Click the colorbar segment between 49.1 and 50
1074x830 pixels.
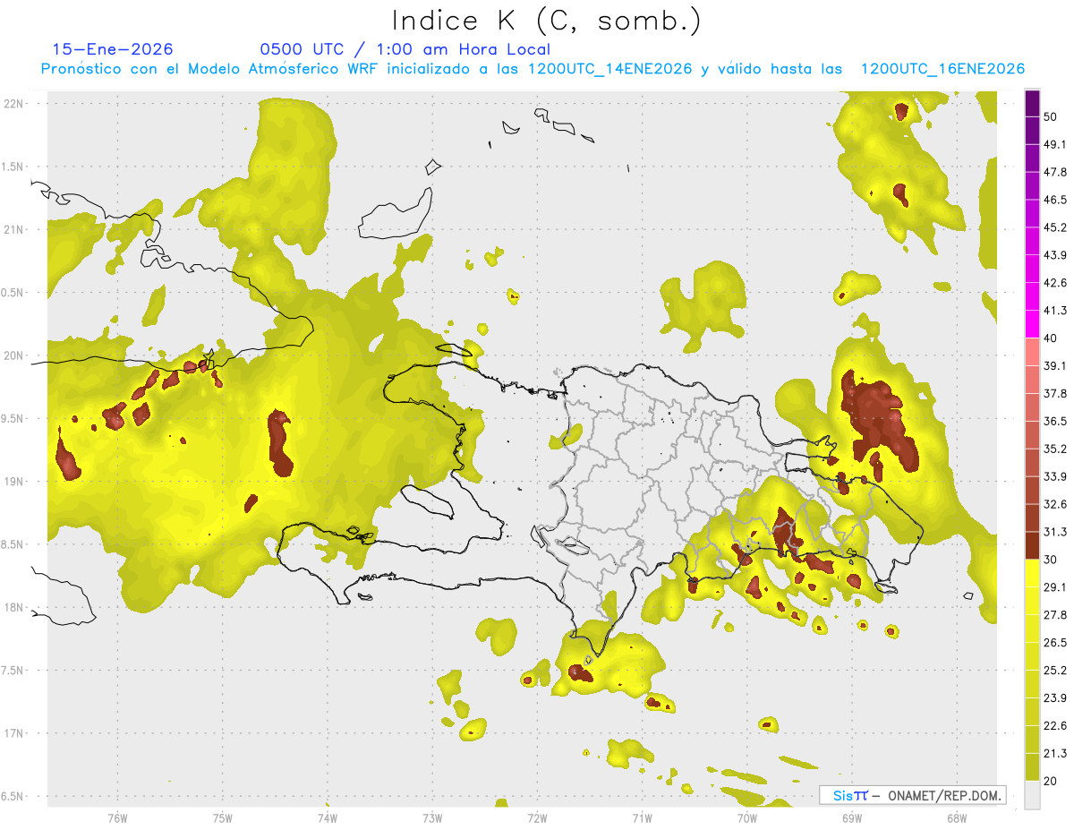click(1032, 131)
